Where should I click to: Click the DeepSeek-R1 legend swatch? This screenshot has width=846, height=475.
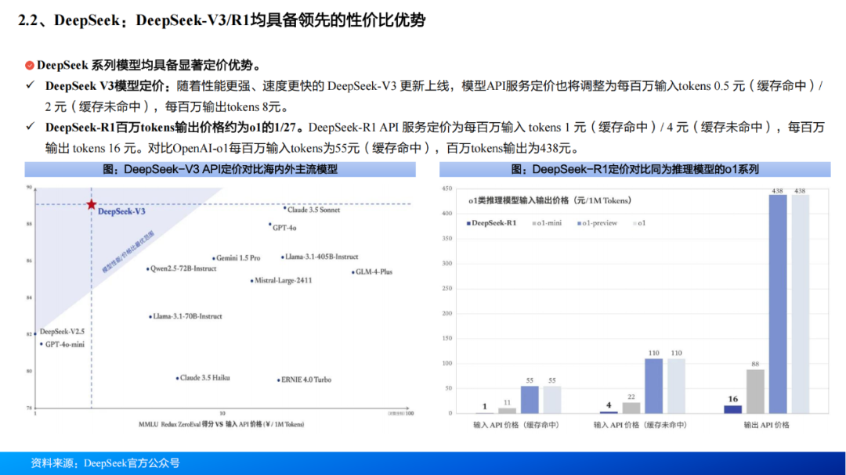468,223
